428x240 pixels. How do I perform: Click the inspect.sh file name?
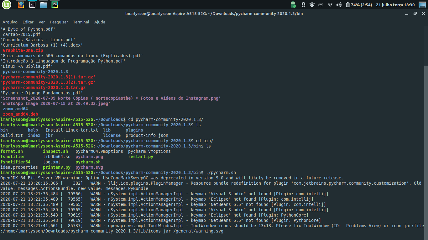coord(55,151)
